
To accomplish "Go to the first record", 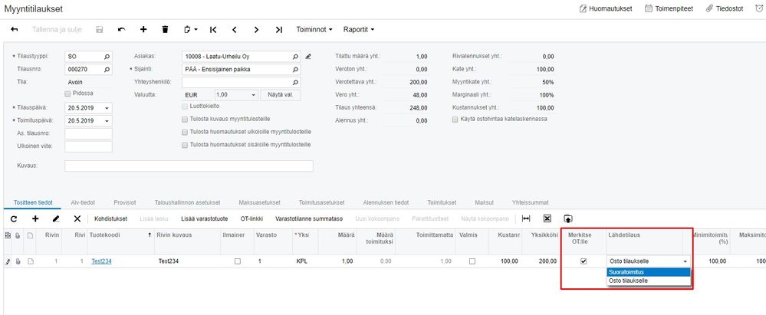I will [212, 30].
